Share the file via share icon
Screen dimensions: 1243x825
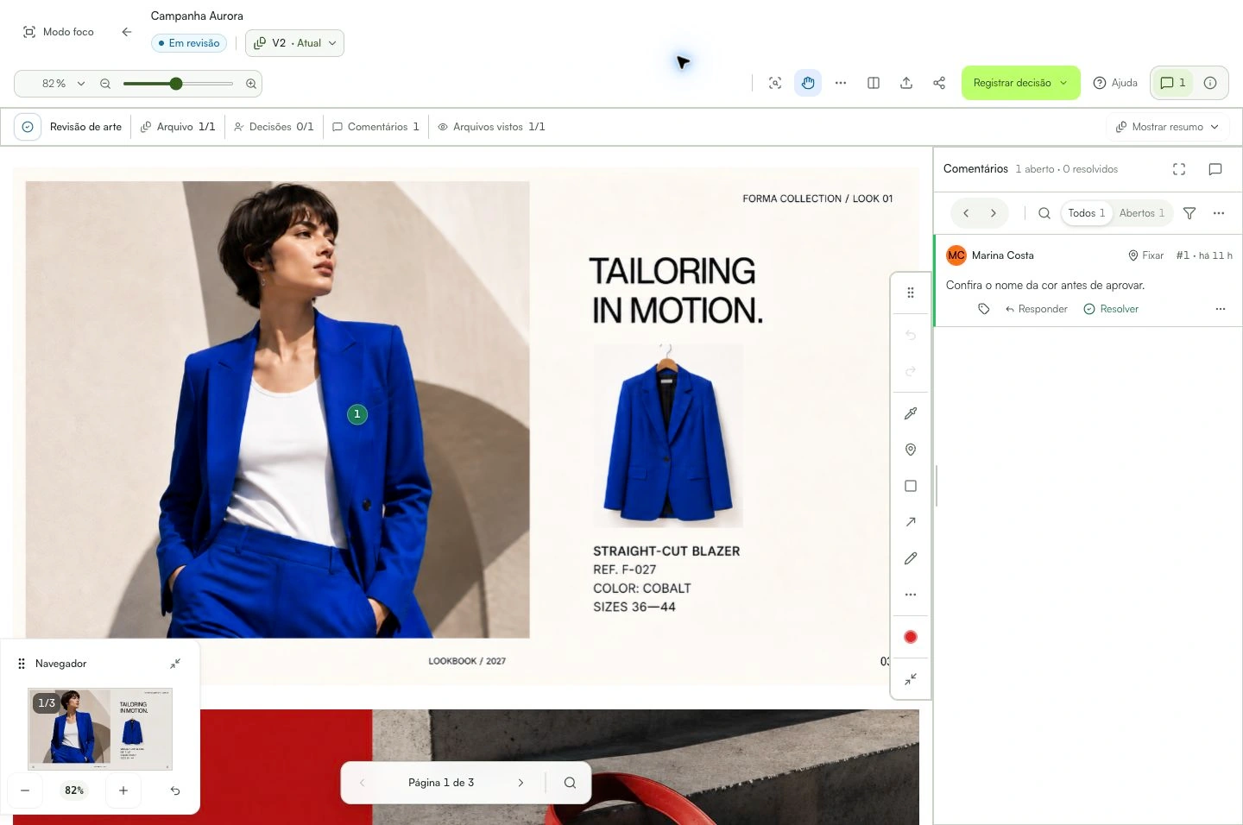point(939,83)
